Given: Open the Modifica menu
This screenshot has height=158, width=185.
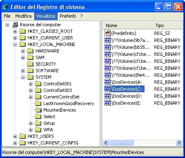Looking at the screenshot, I should point(23,16).
